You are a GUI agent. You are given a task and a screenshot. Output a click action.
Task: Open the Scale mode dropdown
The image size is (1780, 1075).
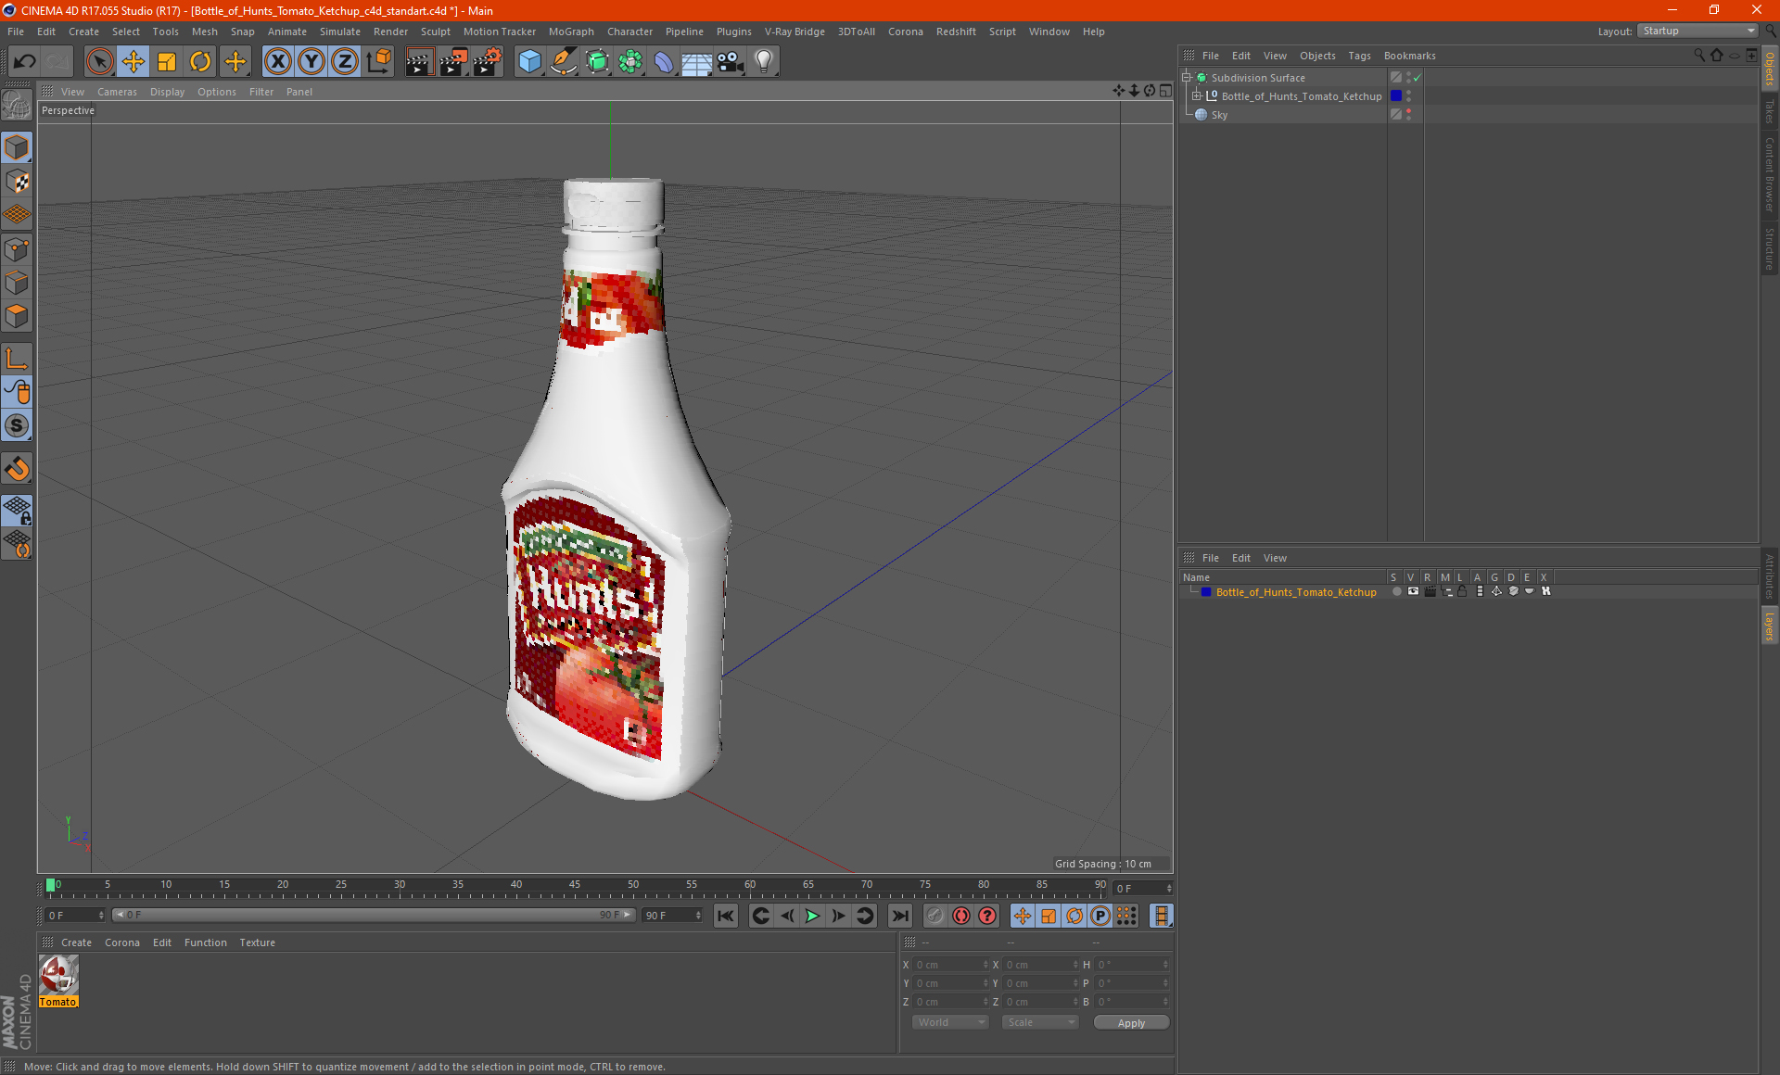pos(1040,1022)
